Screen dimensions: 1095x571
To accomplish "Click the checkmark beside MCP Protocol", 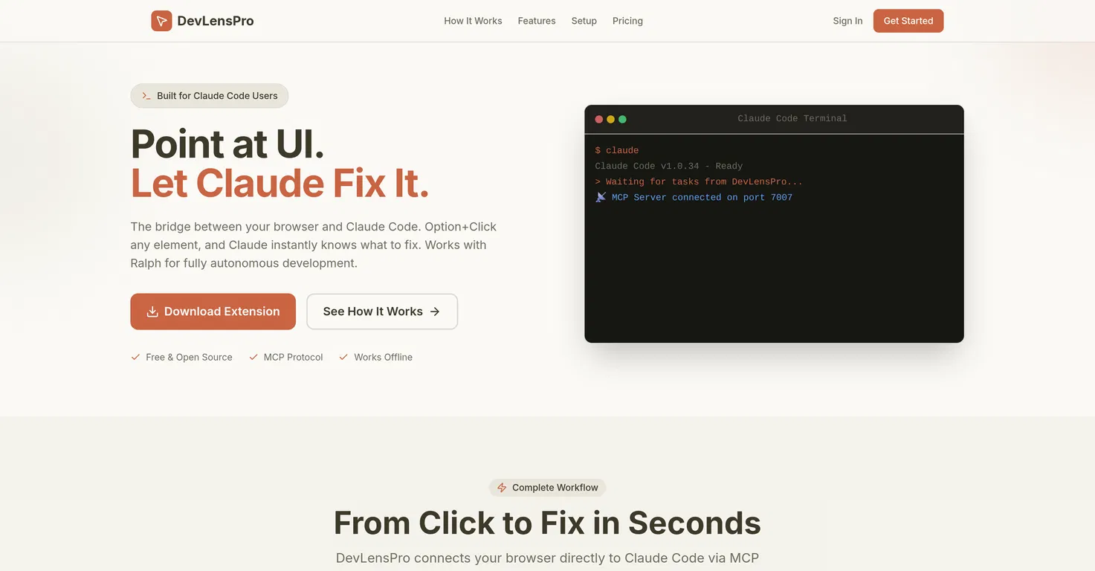I will tap(253, 357).
